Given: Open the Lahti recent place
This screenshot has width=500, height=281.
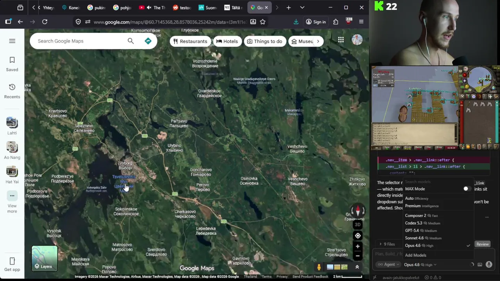Looking at the screenshot, I should click(12, 126).
